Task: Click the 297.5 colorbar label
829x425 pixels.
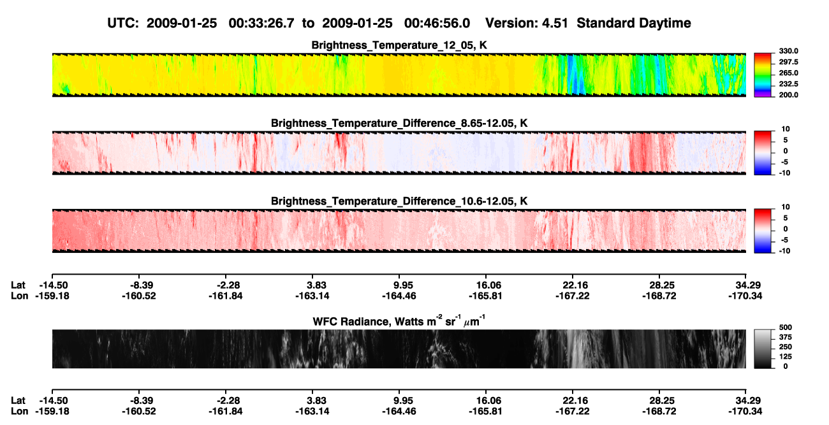Action: 789,62
